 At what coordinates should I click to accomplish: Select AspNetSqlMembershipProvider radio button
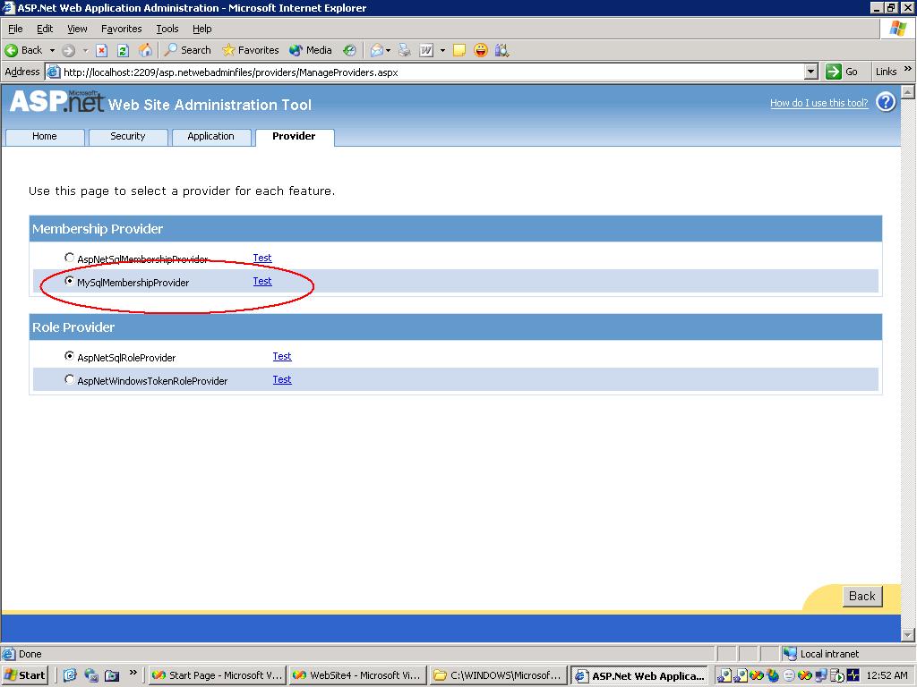click(x=70, y=258)
